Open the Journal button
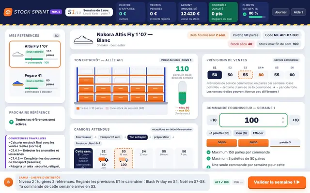310x193 pixels. click(280, 12)
